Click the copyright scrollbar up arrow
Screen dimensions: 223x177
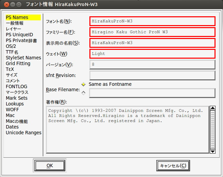212,108
